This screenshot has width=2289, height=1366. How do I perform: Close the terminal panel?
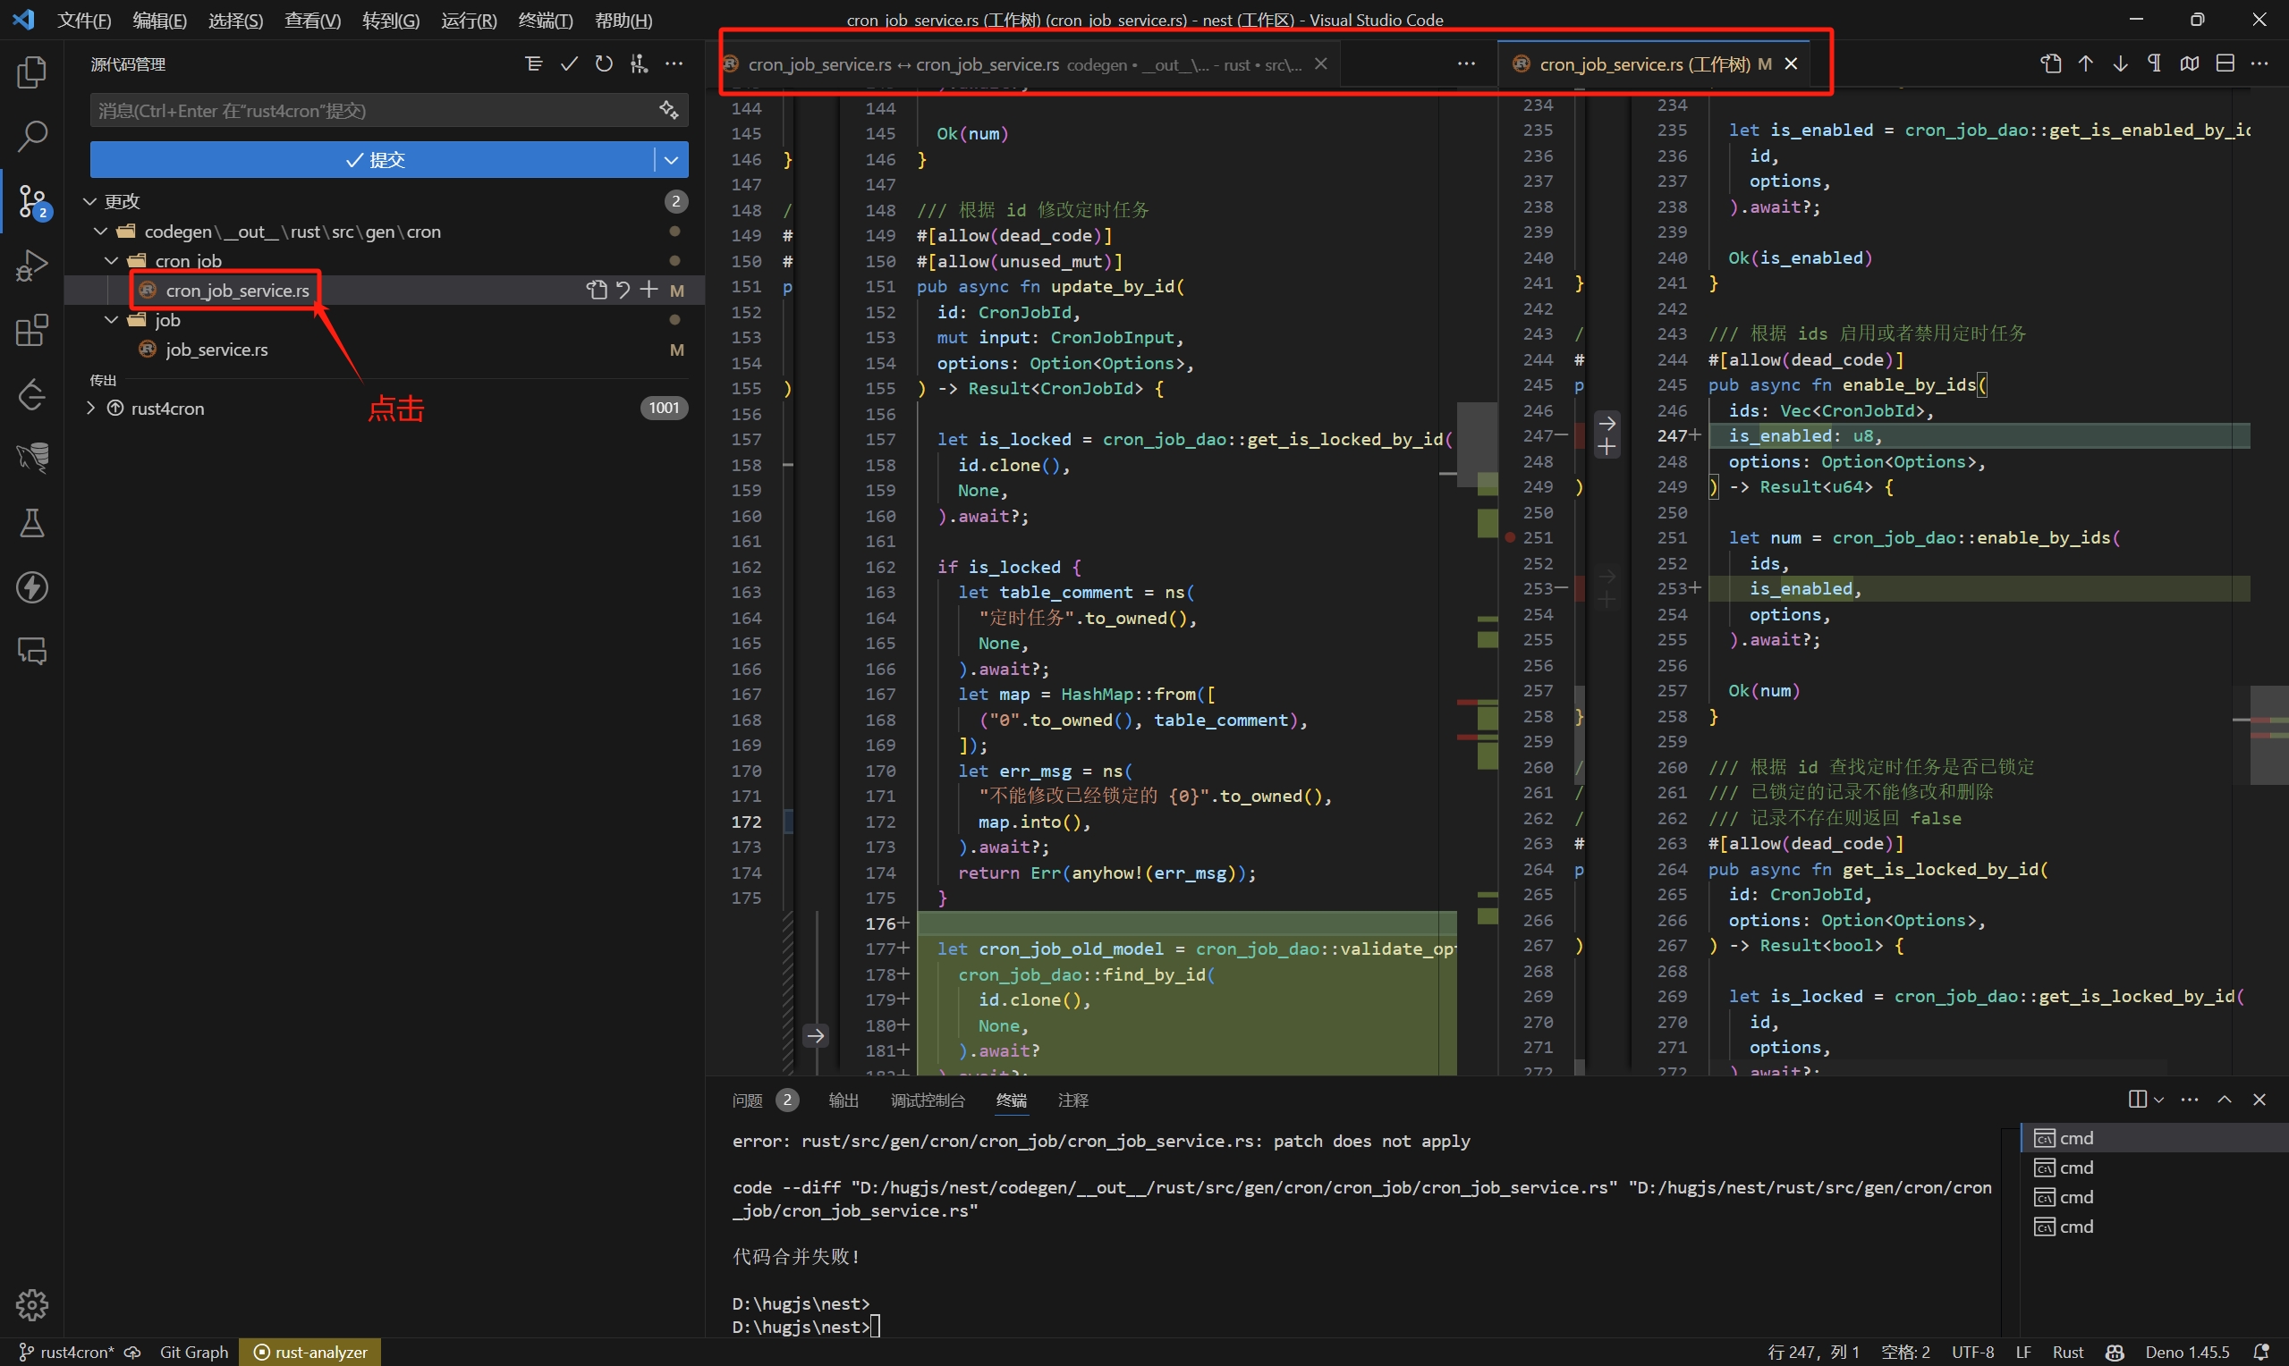pyautogui.click(x=2259, y=1099)
